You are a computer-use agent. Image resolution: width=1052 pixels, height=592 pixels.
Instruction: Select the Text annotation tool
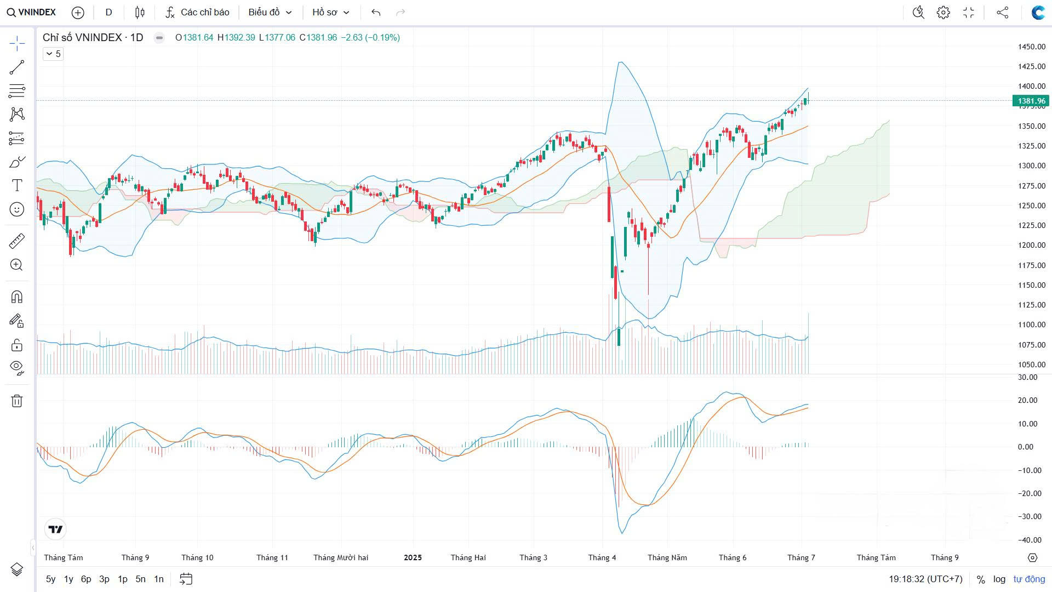point(17,185)
